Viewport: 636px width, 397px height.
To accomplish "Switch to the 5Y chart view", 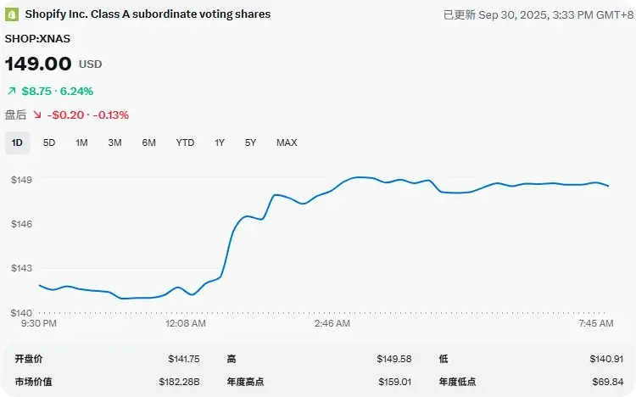I will [250, 143].
